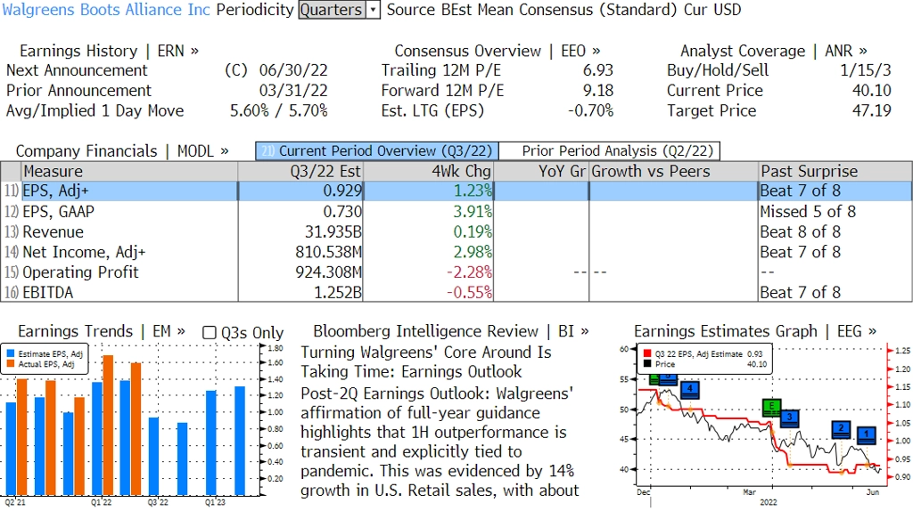Viewport: 913px width, 511px height.
Task: Click the 5.60% / 5.70% implied move value
Action: [x=279, y=111]
